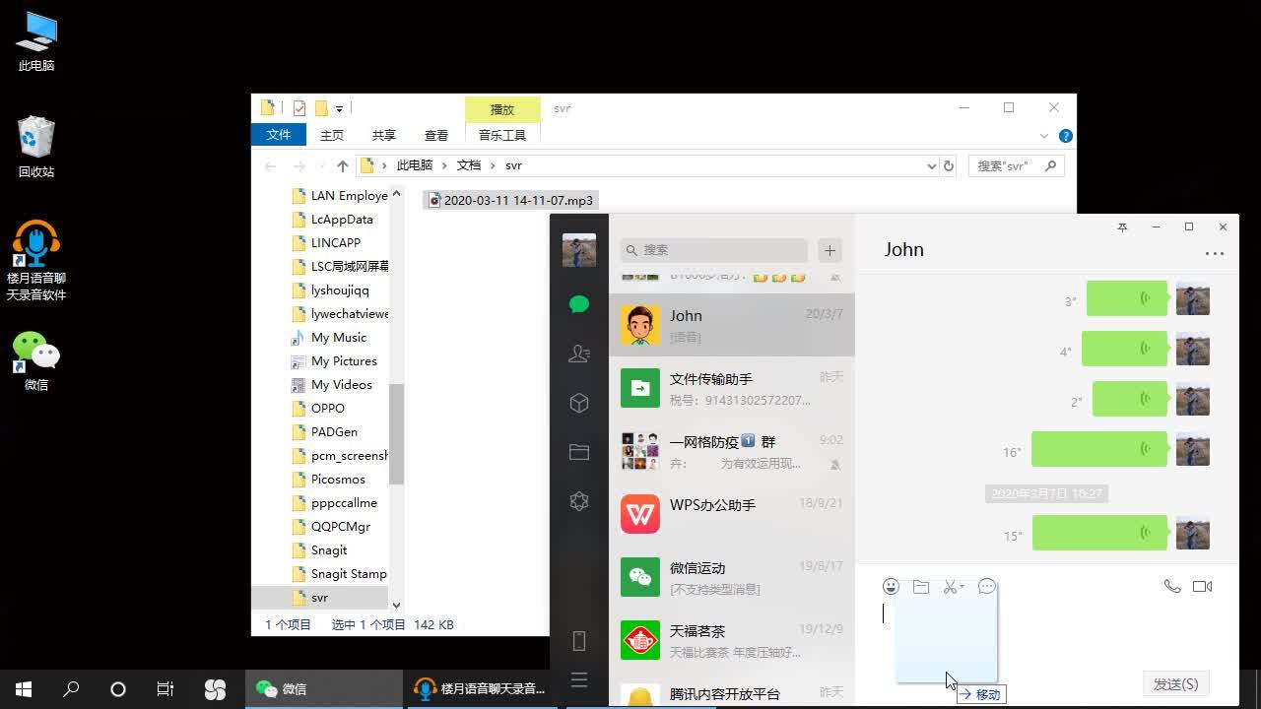Open chat info three-dots menu
This screenshot has height=709, width=1261.
(x=1215, y=253)
